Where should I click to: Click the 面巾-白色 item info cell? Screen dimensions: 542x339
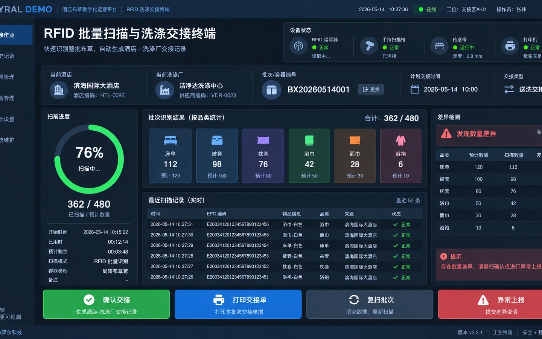click(x=292, y=235)
